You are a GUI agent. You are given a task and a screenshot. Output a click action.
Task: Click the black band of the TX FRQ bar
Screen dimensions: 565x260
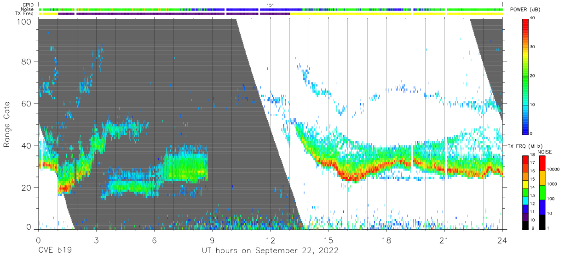tap(525, 226)
